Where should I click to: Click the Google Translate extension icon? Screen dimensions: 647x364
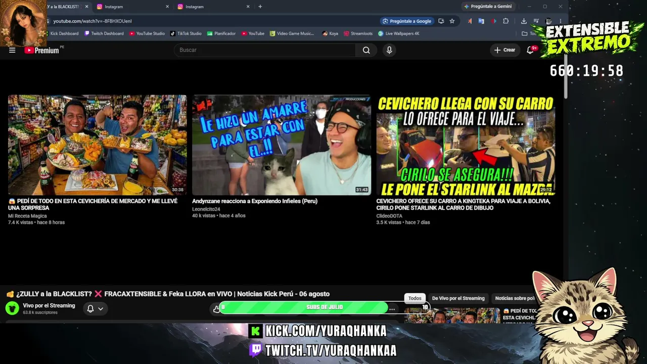coord(481,21)
